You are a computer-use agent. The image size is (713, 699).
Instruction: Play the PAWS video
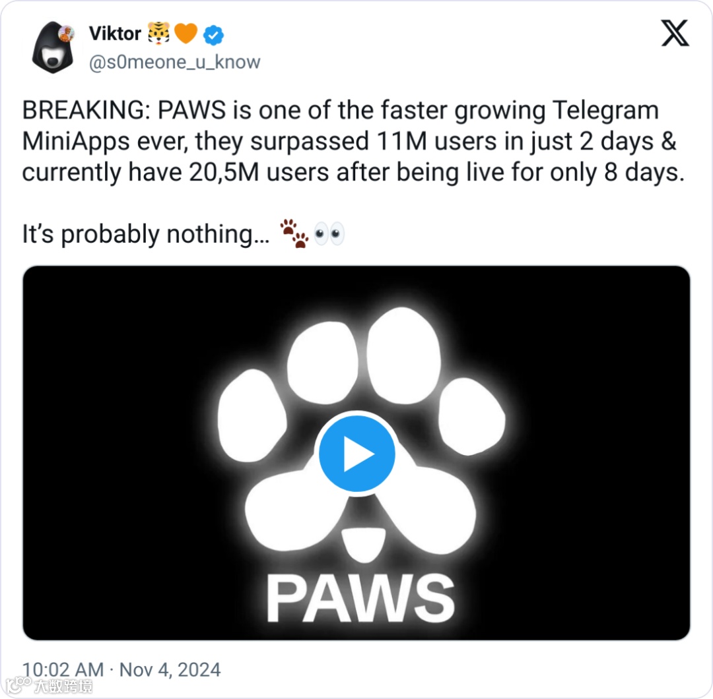point(356,454)
